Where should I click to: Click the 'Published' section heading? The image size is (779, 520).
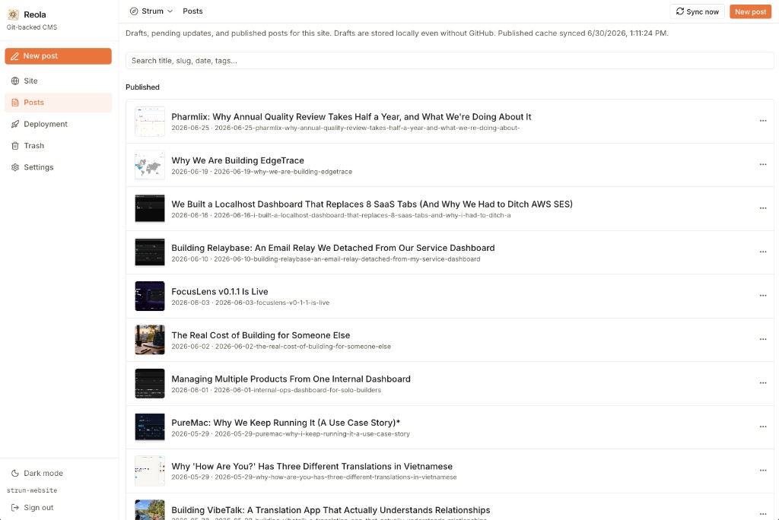[x=142, y=87]
